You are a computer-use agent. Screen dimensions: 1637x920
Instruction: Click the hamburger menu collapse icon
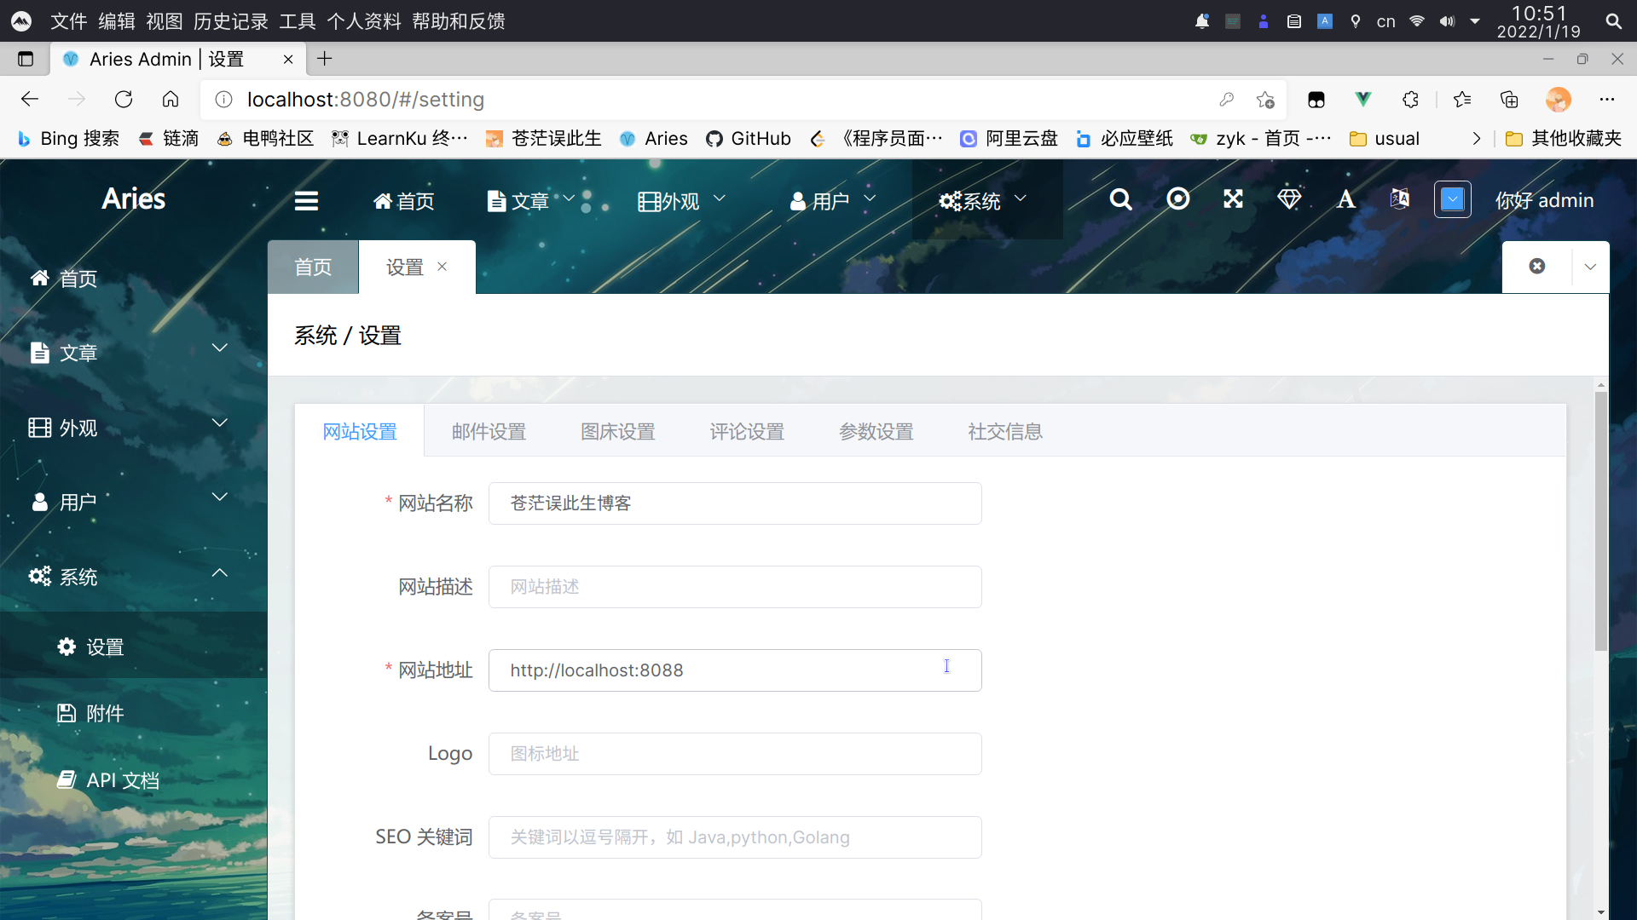306,201
